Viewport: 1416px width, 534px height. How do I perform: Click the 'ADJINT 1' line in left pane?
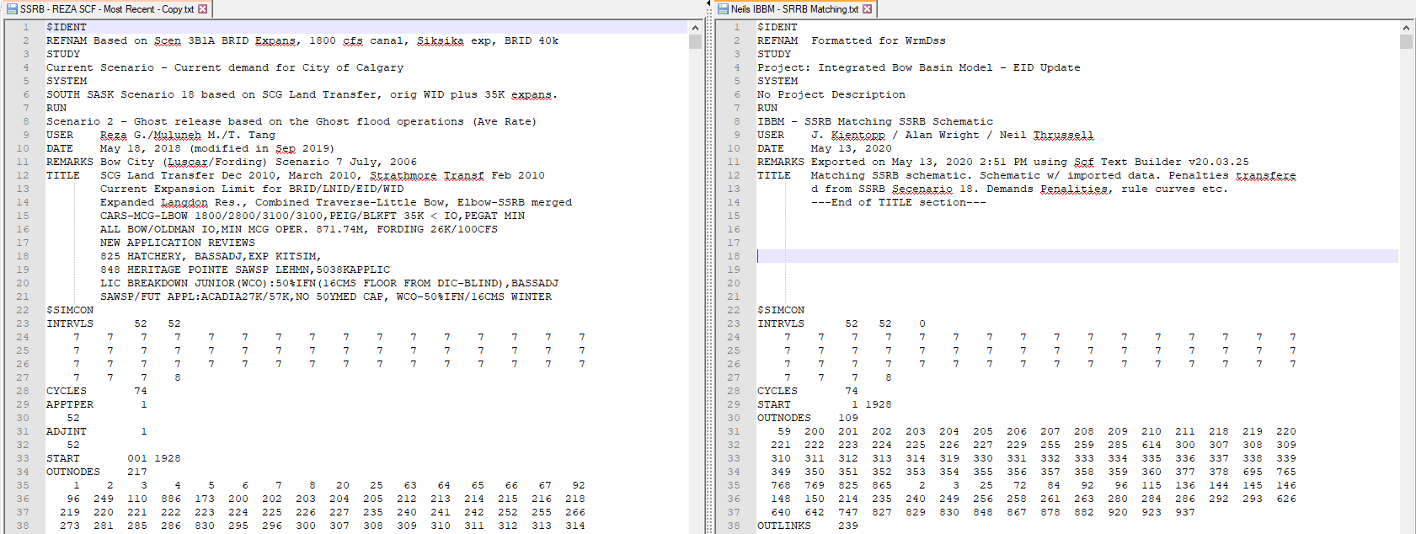(x=97, y=431)
